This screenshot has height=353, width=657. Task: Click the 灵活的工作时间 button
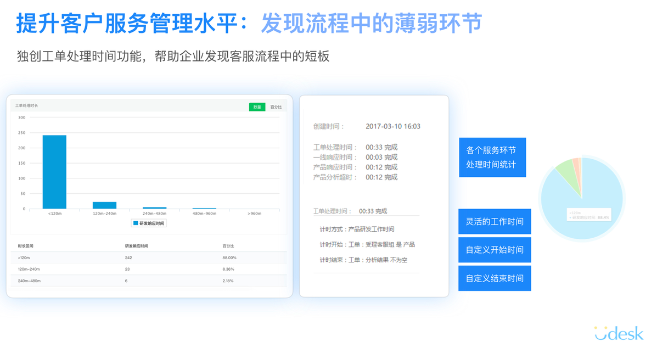(x=495, y=221)
